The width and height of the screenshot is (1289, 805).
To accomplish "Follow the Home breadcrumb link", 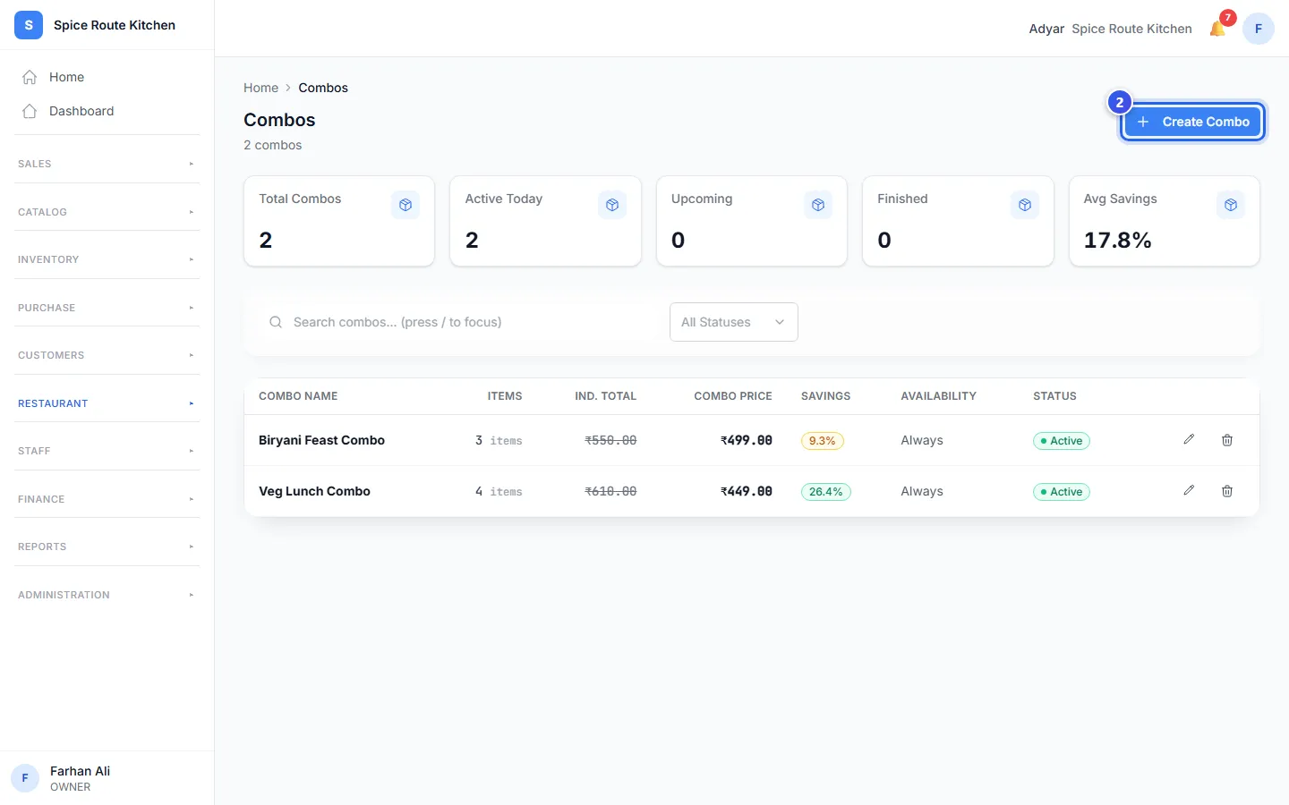I will pyautogui.click(x=260, y=88).
